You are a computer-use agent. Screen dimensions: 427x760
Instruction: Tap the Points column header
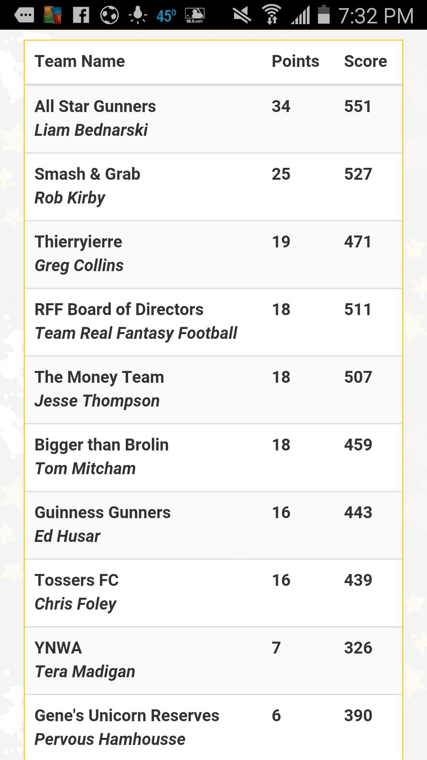(x=295, y=61)
